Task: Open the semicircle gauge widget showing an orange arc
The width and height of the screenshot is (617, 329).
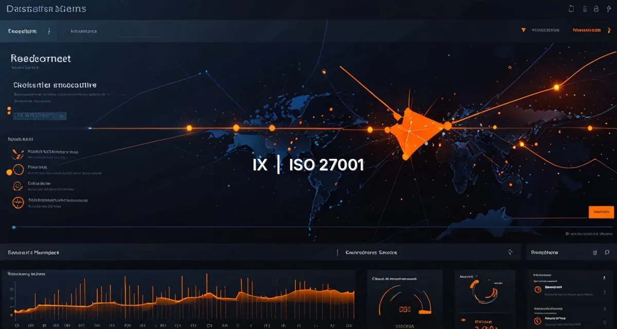Action: pyautogui.click(x=405, y=300)
